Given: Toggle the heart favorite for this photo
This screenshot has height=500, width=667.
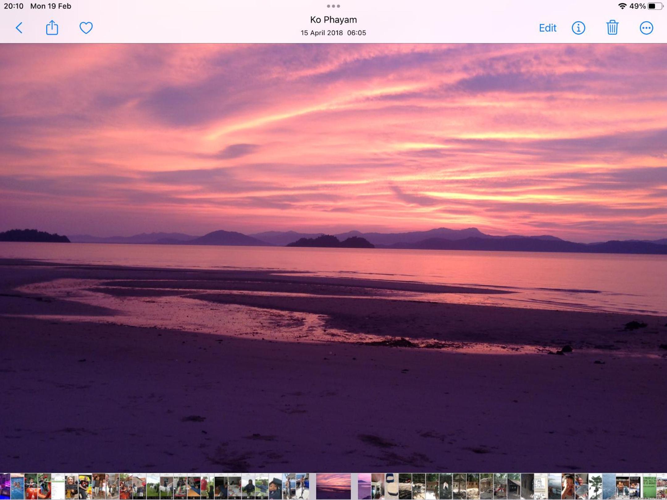Looking at the screenshot, I should [86, 28].
